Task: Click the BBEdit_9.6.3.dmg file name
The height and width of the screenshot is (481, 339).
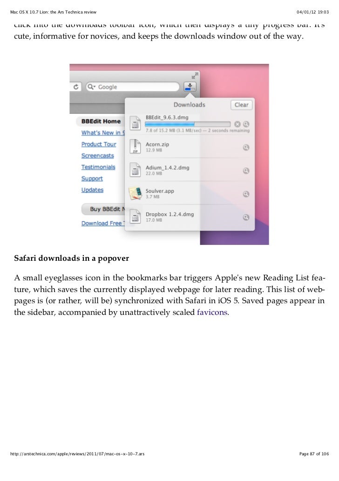Action: [167, 117]
